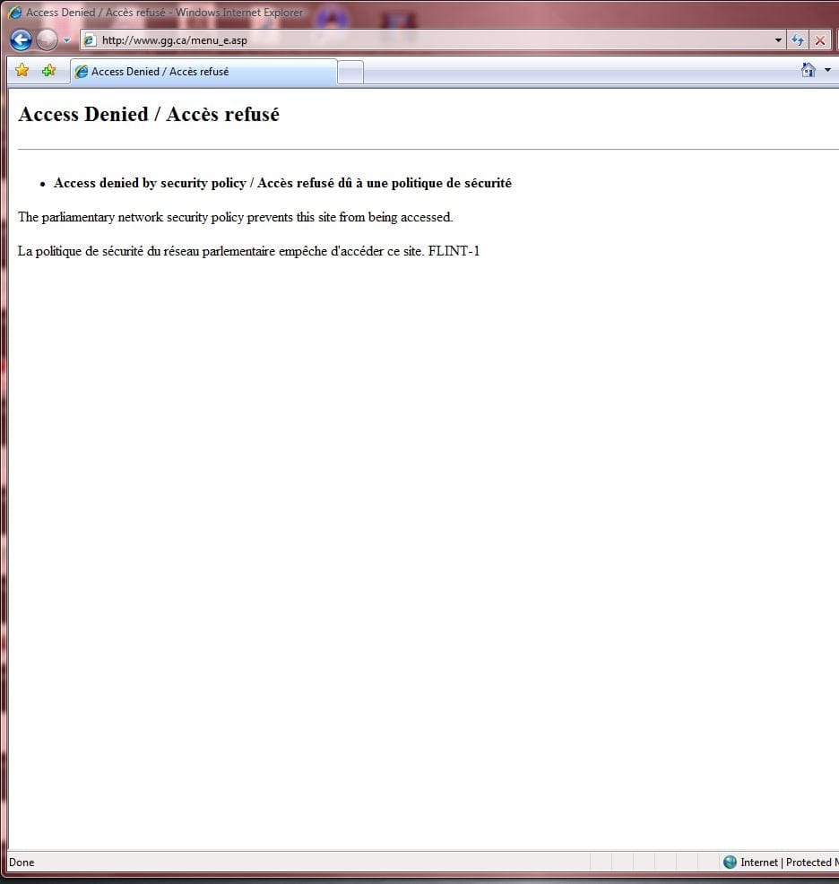Open the Recent Pages dropdown arrow

66,40
